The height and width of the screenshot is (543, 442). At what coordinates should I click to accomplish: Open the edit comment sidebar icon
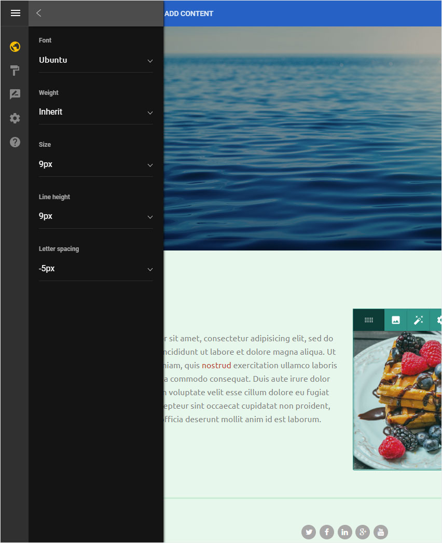tap(15, 94)
